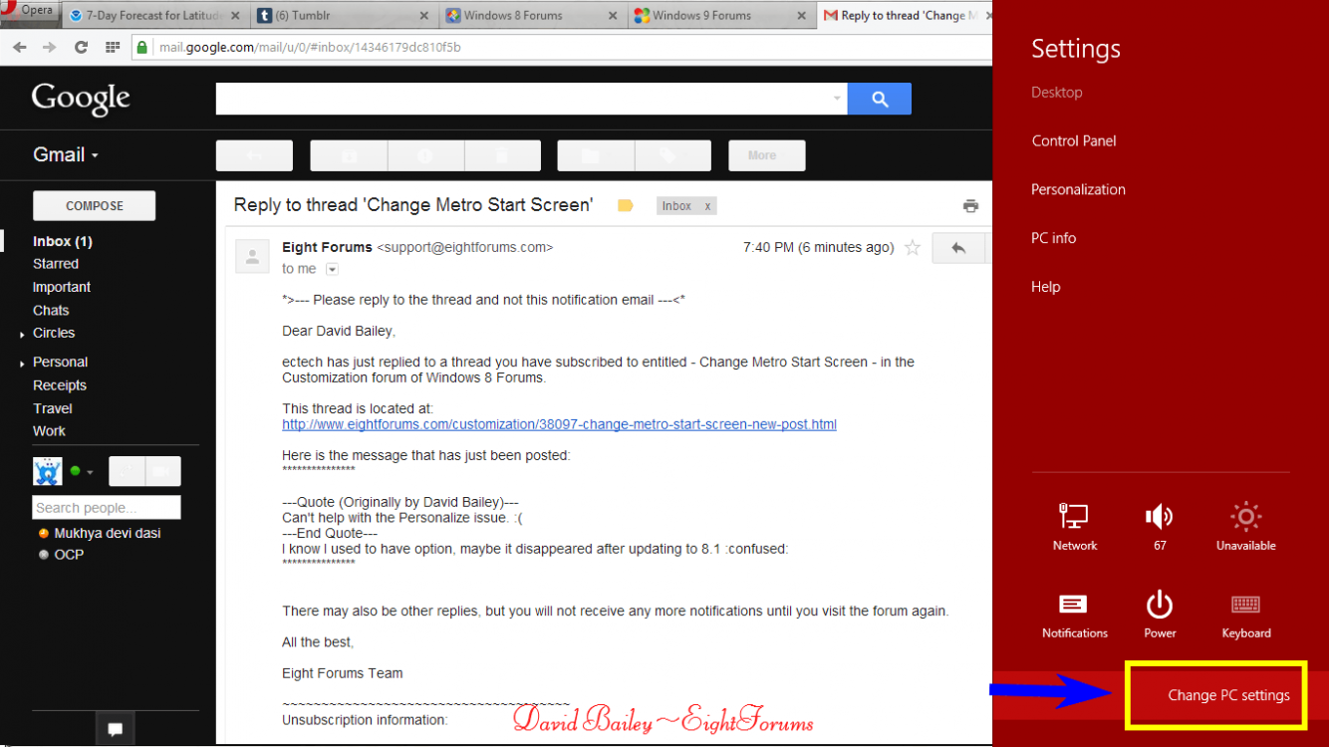1329x747 pixels.
Task: Click the Reply arrow button
Action: (958, 248)
